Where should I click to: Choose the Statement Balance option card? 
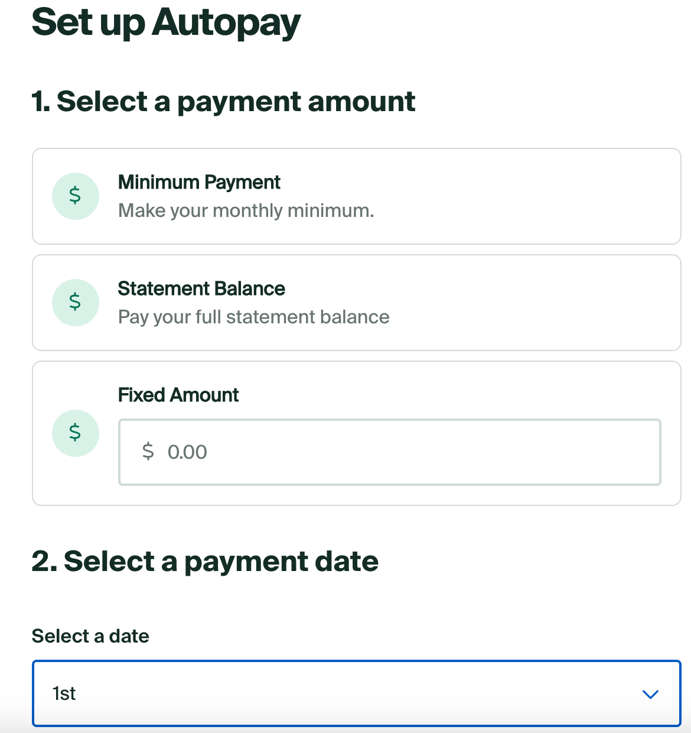pos(502,303)
